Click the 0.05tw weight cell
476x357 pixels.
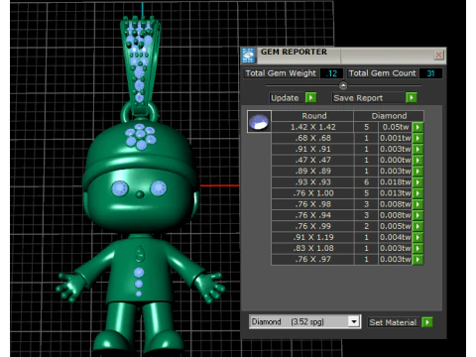pyautogui.click(x=396, y=127)
